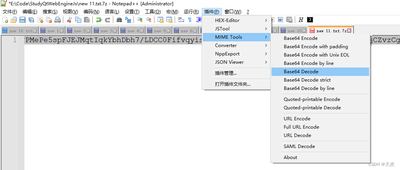Click the Cut scissors icon
Viewport: 400px width, 170px height.
click(69, 20)
